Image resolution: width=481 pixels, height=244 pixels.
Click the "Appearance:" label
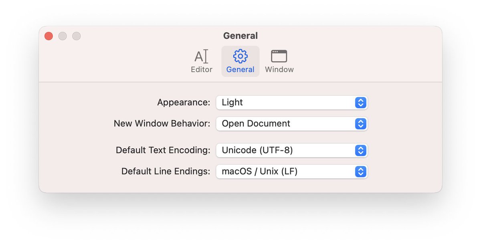pos(184,102)
